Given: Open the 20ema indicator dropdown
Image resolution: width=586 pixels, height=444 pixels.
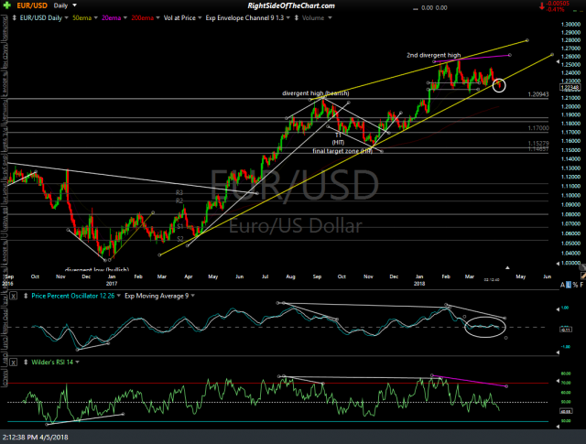Looking at the screenshot, I should pyautogui.click(x=125, y=18).
